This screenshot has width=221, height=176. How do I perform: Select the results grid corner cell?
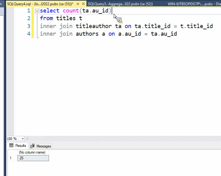pyautogui.click(x=12, y=152)
